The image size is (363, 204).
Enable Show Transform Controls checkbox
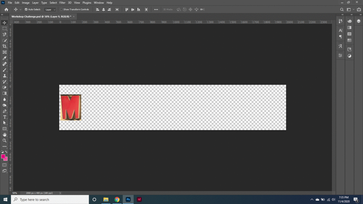tap(61, 10)
